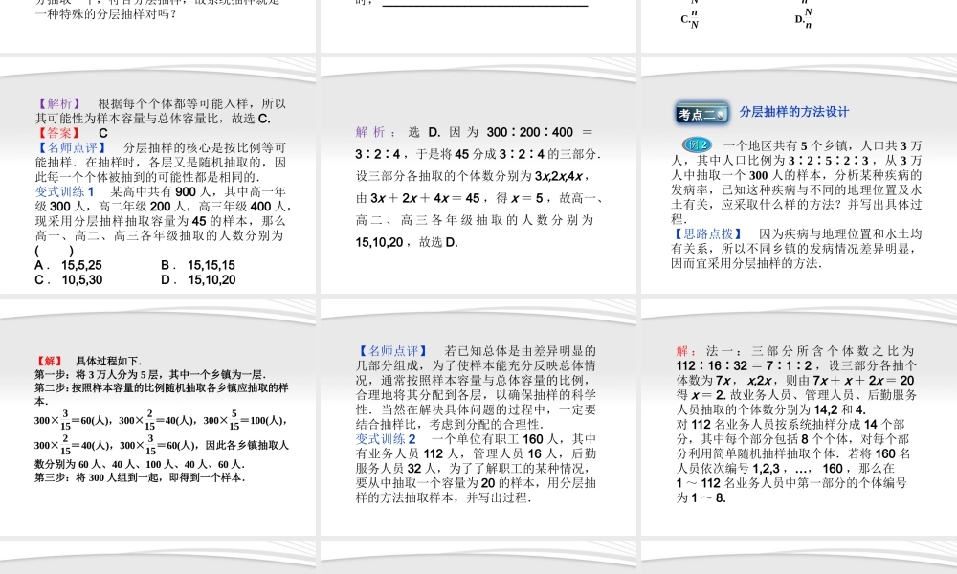Click option C. n/N in top slide
This screenshot has height=574, width=957.
click(690, 19)
